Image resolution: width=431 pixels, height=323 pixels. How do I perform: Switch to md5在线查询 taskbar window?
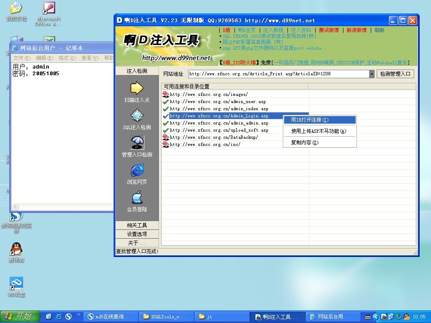click(x=111, y=317)
